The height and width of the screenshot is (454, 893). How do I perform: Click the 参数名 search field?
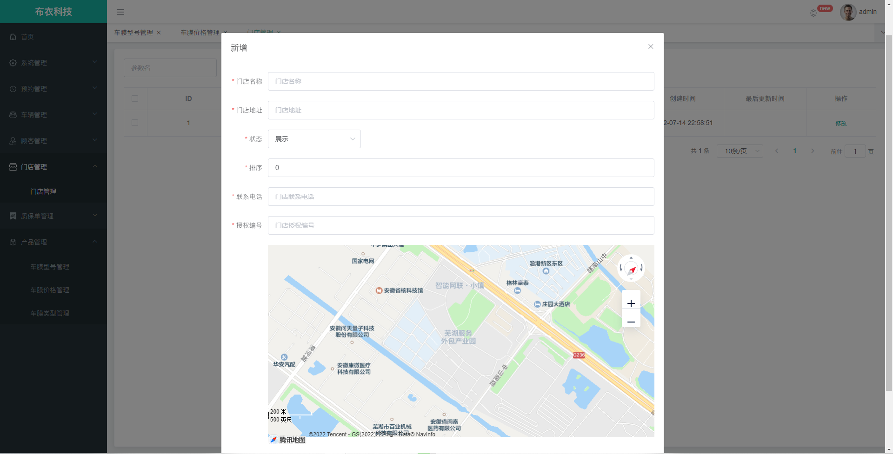click(x=170, y=68)
